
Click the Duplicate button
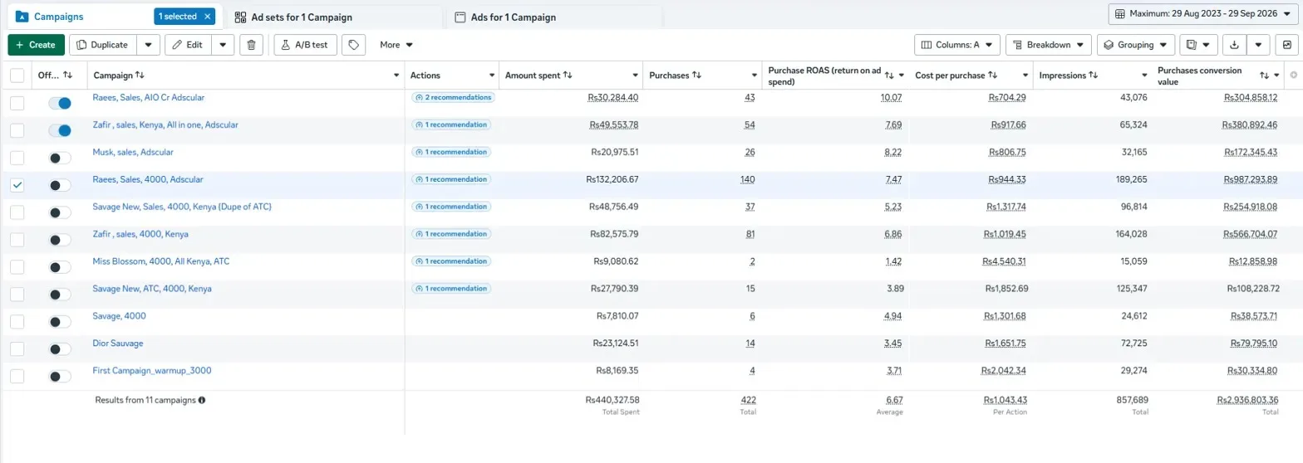pos(102,45)
